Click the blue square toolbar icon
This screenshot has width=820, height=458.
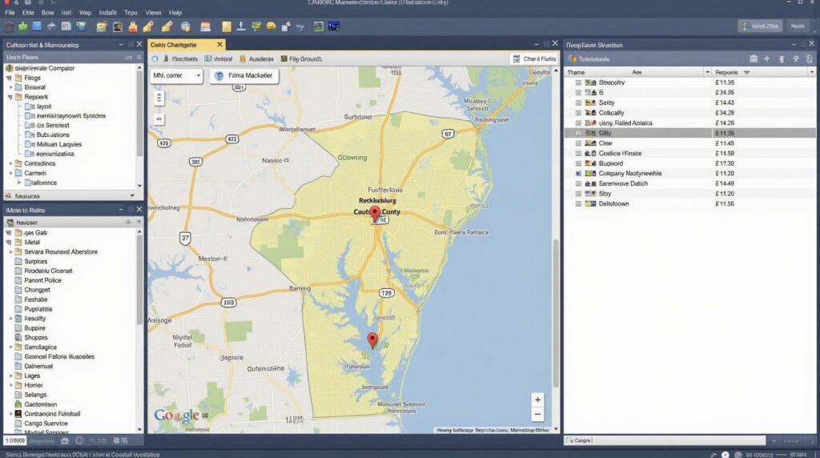click(37, 26)
